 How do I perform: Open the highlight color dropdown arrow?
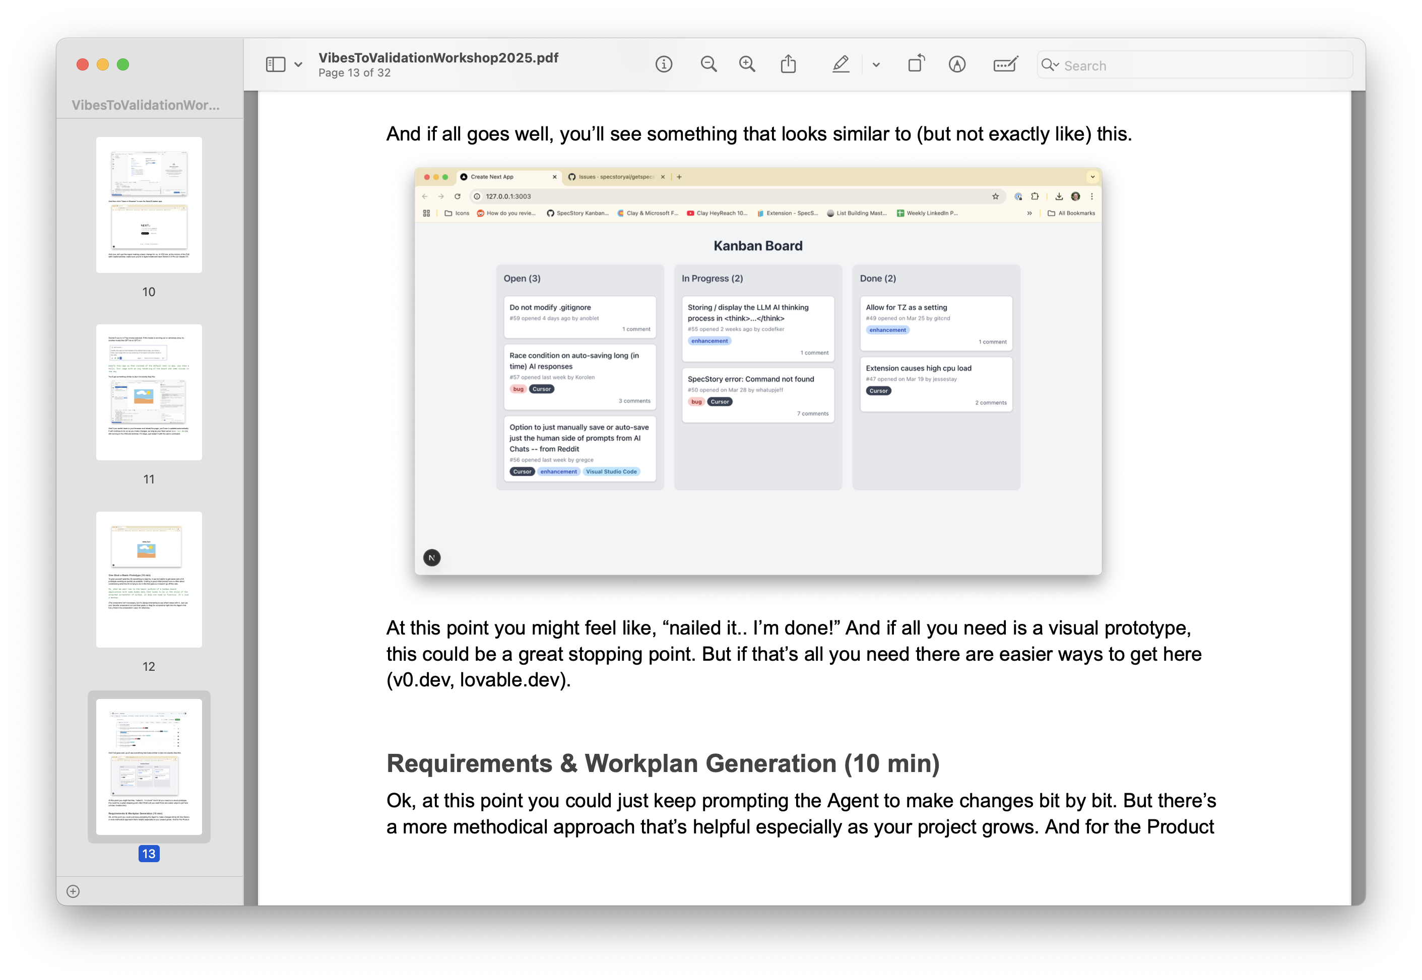[x=876, y=64]
